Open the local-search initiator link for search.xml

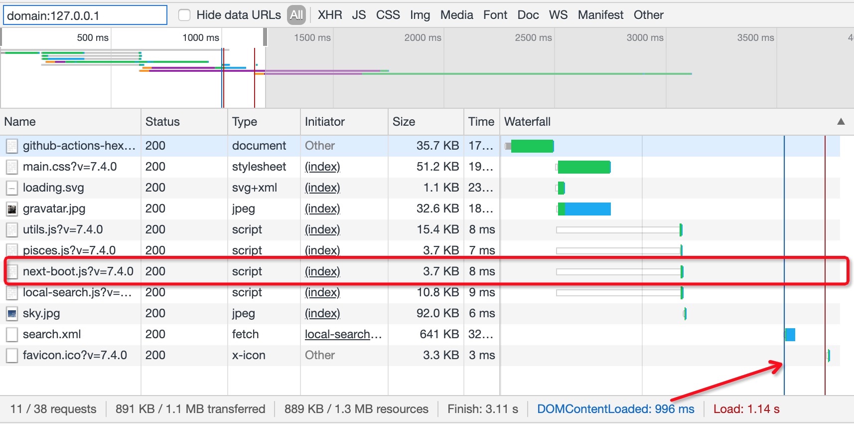tap(343, 335)
